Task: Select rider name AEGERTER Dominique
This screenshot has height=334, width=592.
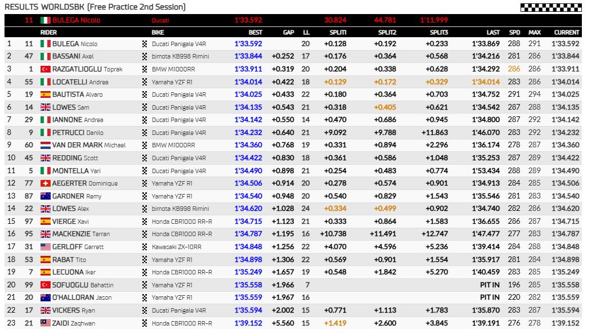Action: 85,183
